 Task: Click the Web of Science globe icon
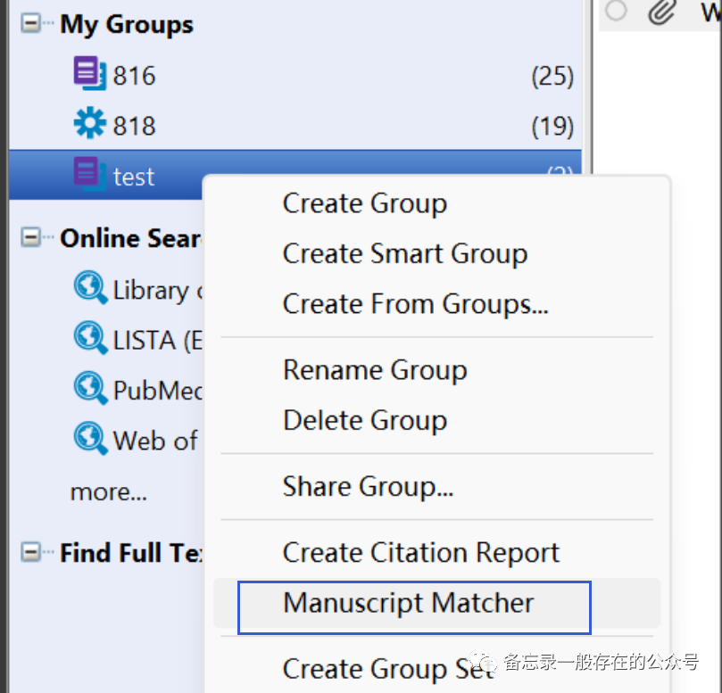point(90,439)
